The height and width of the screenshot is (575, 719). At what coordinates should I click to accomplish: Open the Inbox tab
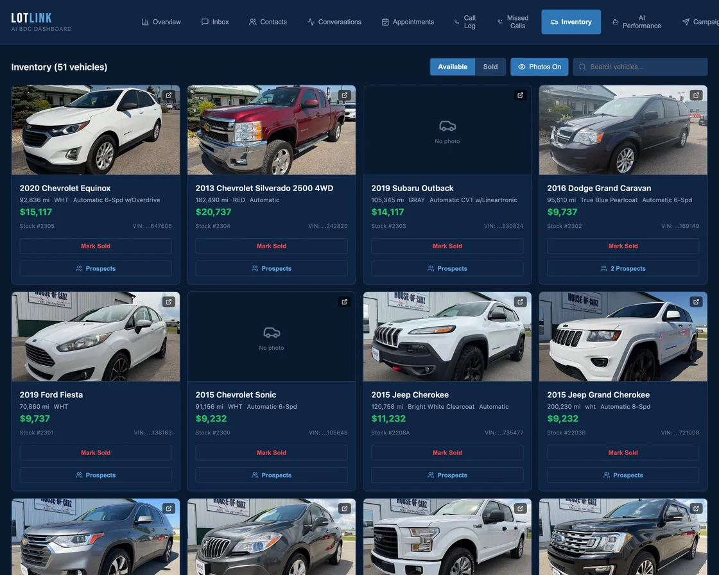click(215, 22)
